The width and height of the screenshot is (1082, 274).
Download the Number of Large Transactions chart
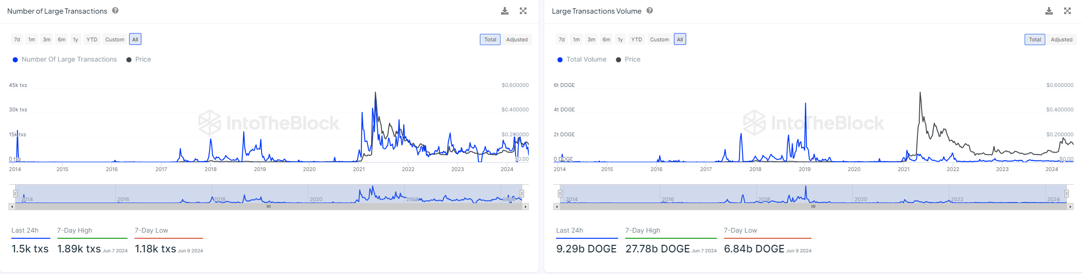[505, 11]
